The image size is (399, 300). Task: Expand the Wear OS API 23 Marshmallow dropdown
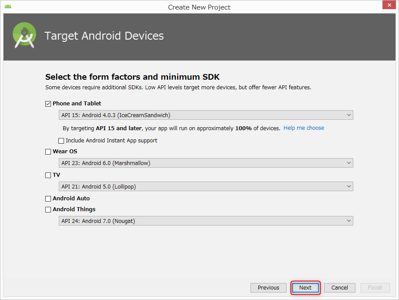(x=206, y=163)
